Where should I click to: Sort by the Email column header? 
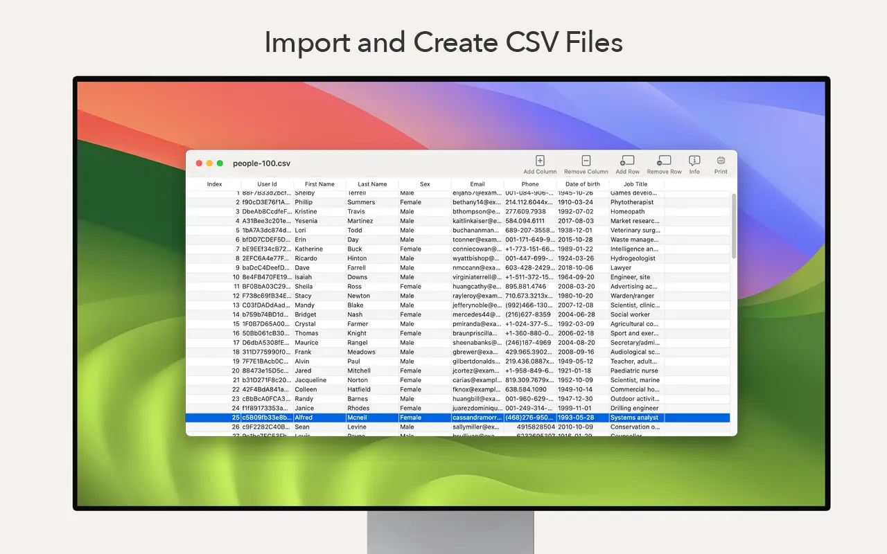477,184
